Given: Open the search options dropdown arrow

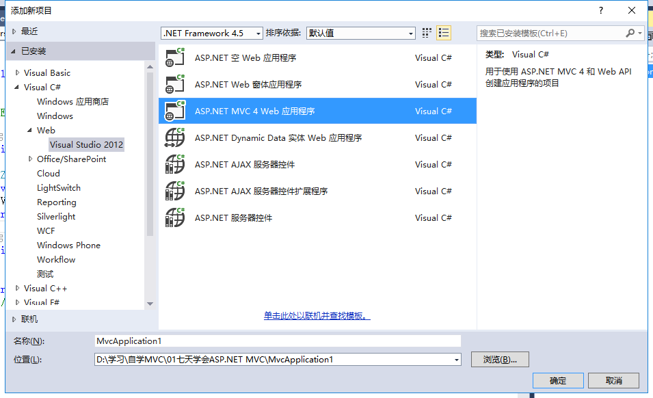Looking at the screenshot, I should [640, 33].
